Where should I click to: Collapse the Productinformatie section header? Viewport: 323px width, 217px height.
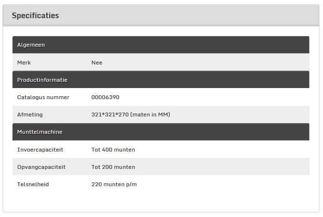click(161, 79)
